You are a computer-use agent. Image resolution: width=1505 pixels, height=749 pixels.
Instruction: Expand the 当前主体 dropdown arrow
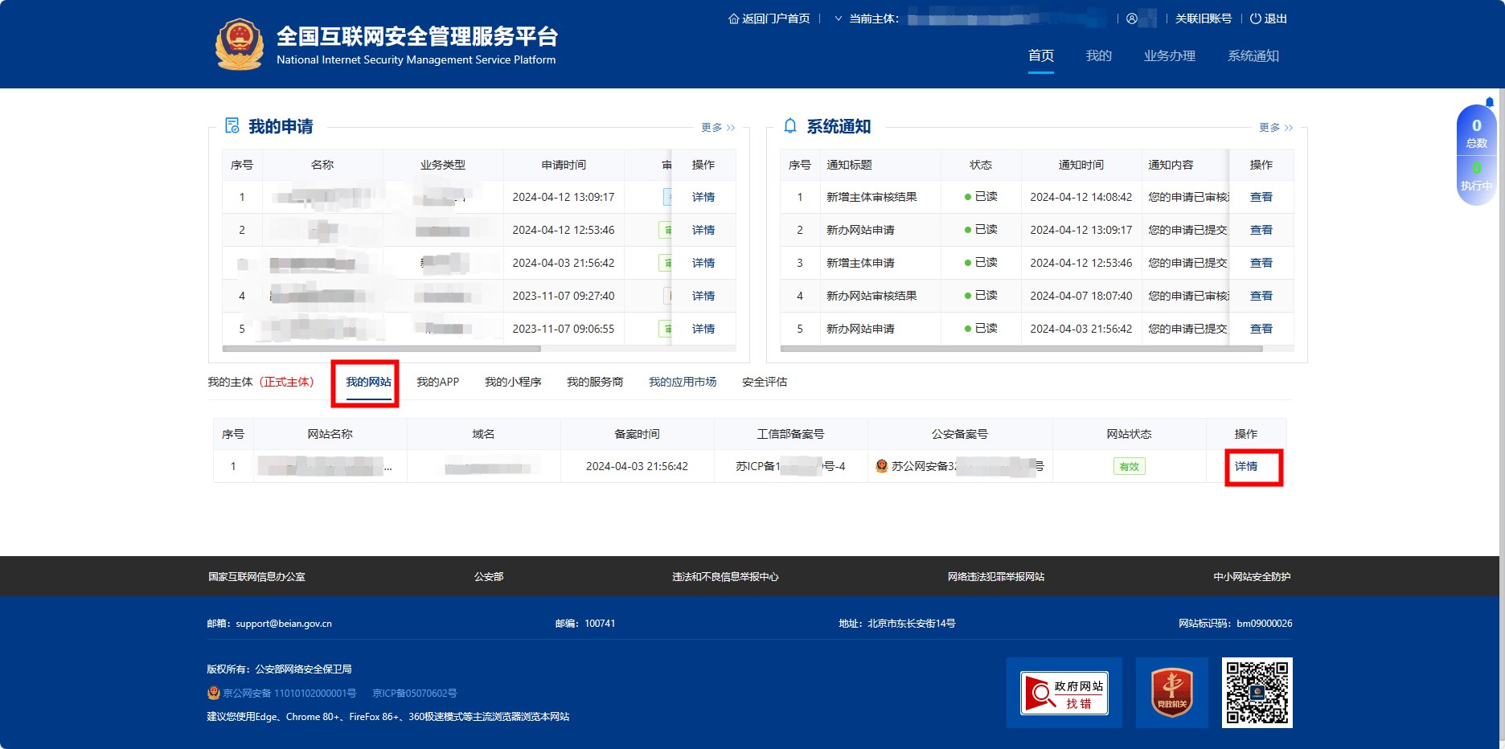(839, 18)
